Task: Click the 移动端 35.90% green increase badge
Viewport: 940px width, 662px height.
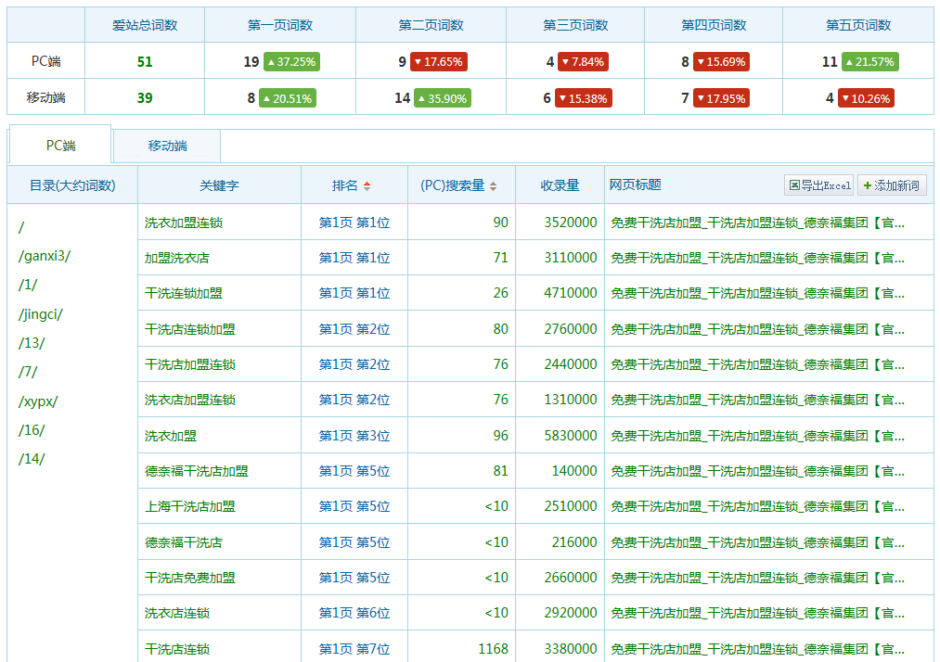Action: coord(442,97)
